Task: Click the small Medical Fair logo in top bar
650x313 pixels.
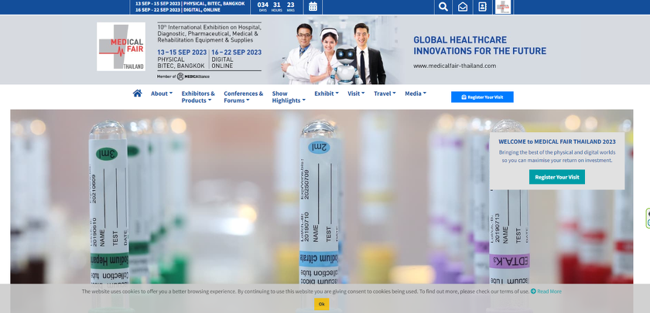Action: pos(503,7)
